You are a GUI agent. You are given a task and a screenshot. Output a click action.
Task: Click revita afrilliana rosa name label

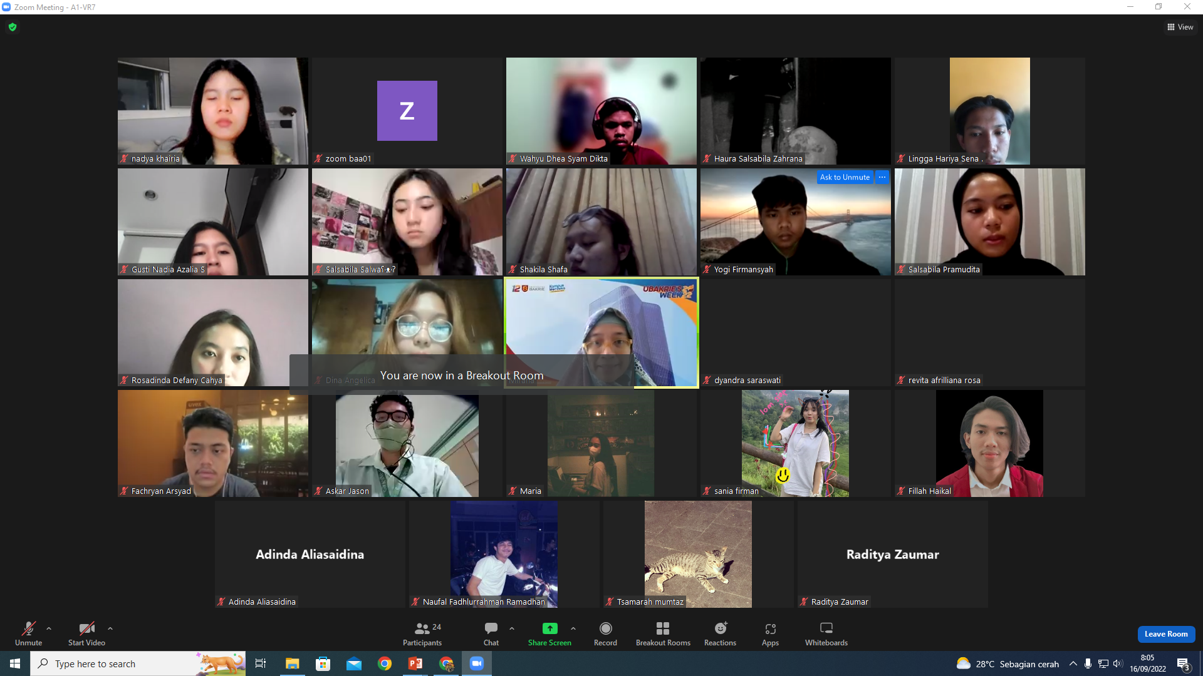pyautogui.click(x=944, y=381)
